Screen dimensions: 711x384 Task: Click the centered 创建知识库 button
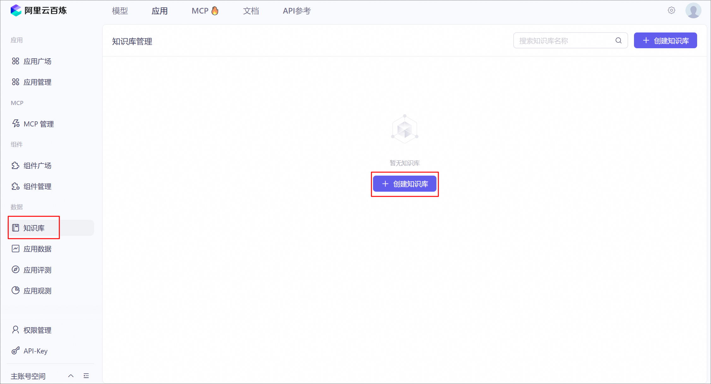[x=405, y=184]
